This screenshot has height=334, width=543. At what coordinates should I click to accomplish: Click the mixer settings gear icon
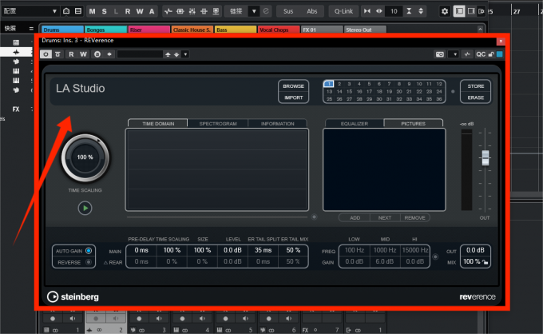[445, 11]
